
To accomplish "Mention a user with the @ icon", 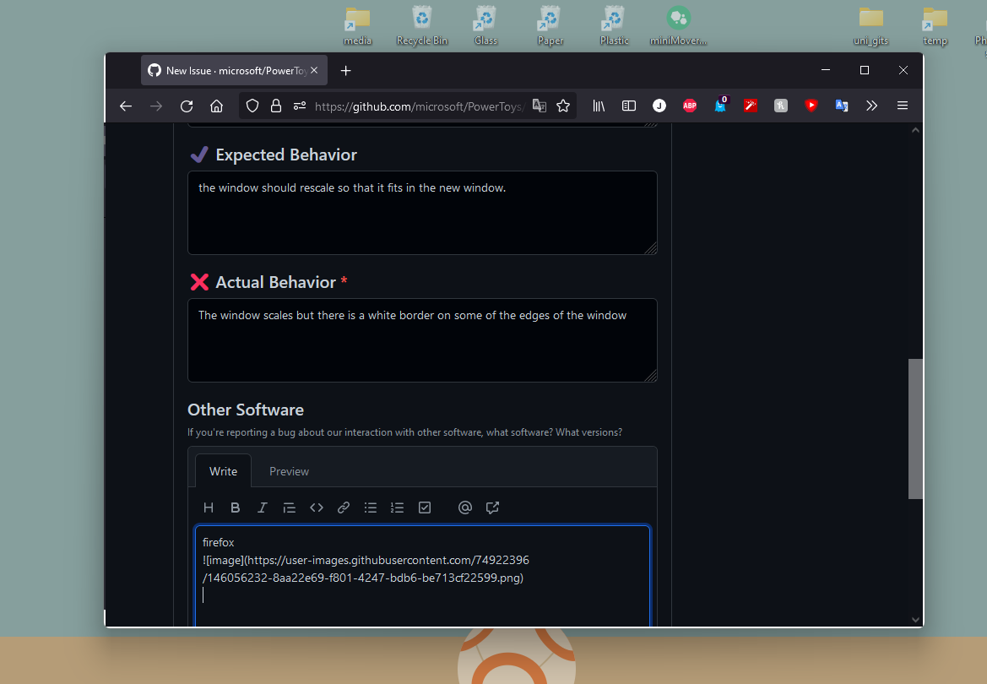I will 465,507.
